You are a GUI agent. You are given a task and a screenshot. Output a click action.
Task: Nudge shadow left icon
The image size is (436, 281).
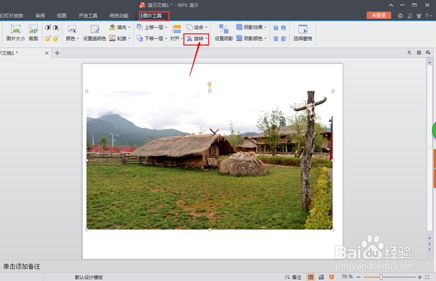[x=276, y=39]
